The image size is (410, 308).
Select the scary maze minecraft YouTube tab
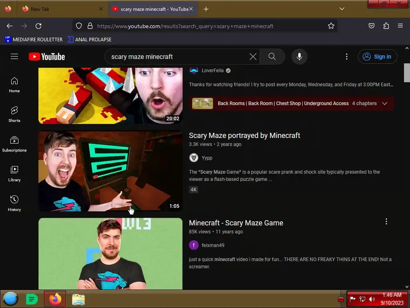click(153, 9)
